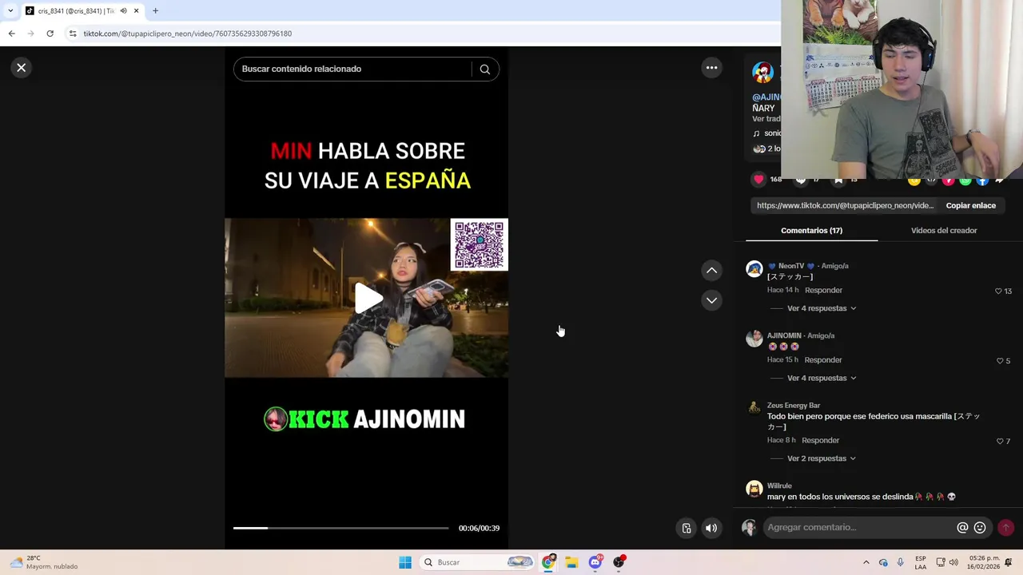The height and width of the screenshot is (575, 1023).
Task: Go to the next video with the down arrow
Action: pos(711,300)
